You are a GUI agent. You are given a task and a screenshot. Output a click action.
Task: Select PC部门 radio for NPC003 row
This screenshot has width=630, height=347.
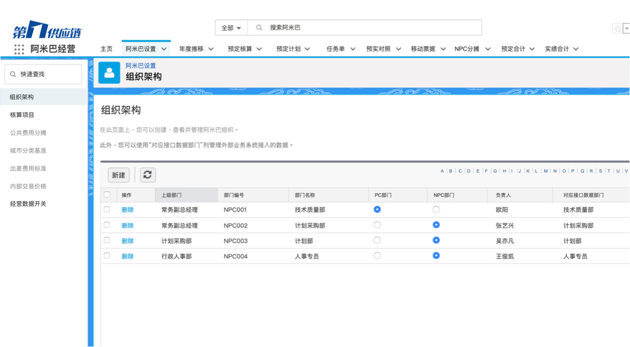coord(377,240)
